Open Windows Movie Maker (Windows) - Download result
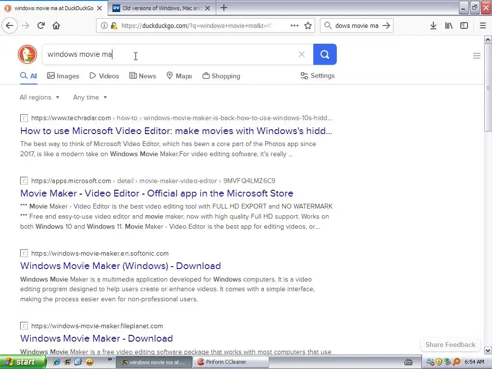This screenshot has height=369, width=492. tap(121, 266)
